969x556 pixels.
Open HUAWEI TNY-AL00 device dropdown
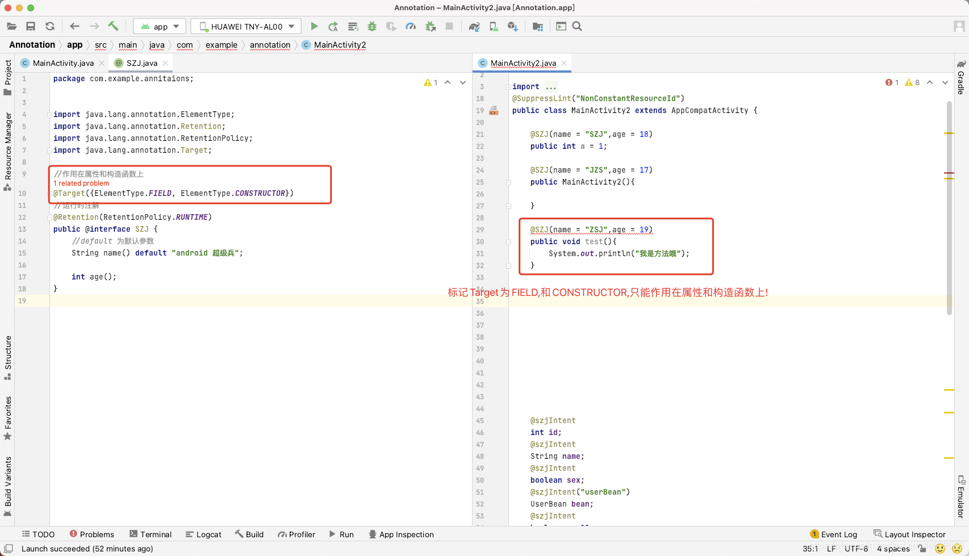click(x=246, y=26)
